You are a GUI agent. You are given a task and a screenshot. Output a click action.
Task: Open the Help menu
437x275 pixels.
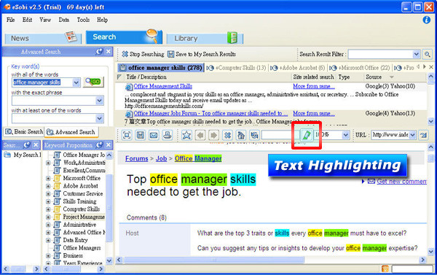[x=102, y=20]
